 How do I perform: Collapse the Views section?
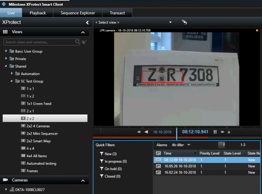(83, 32)
